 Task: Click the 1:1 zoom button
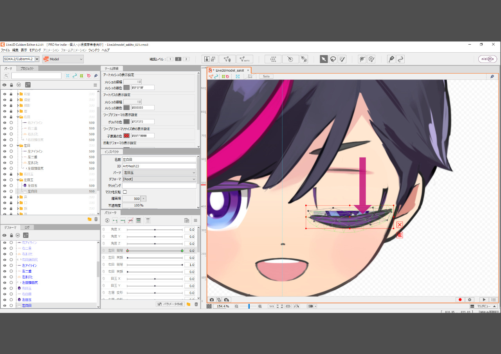[271, 306]
